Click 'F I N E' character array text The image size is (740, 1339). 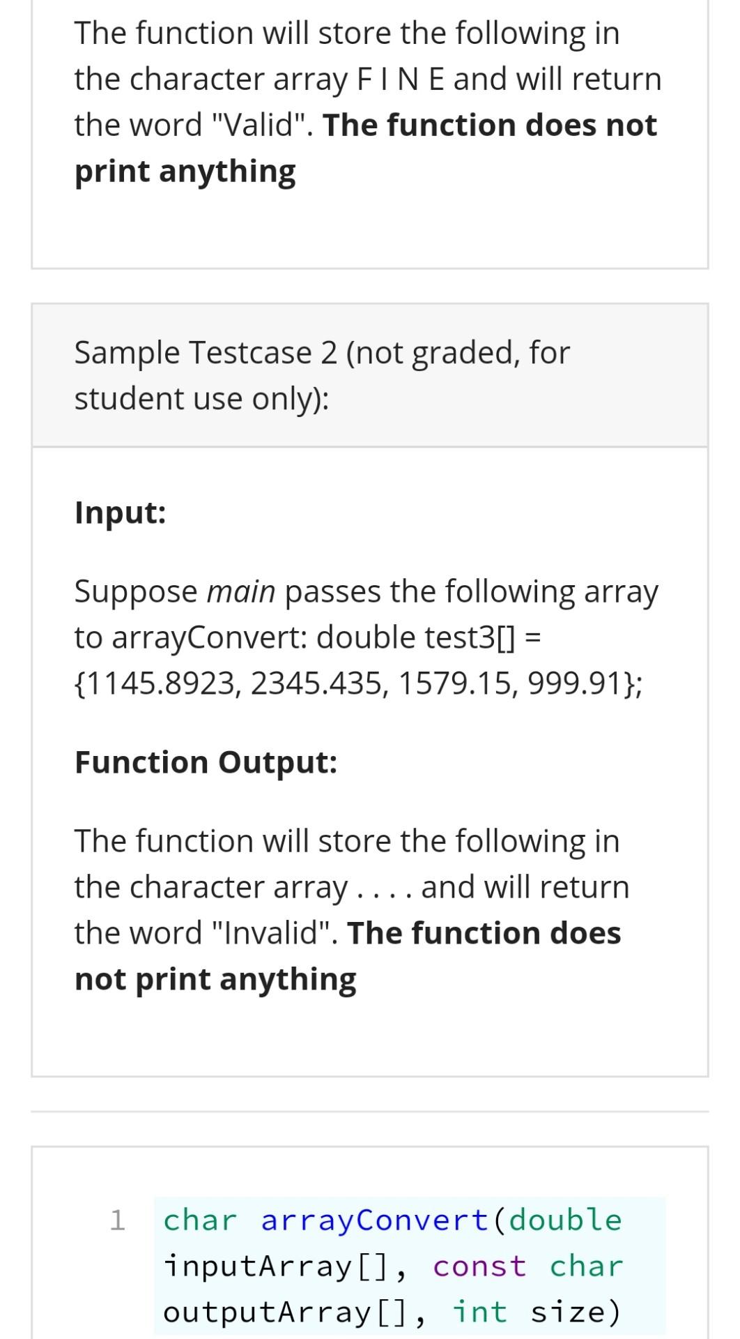click(401, 80)
